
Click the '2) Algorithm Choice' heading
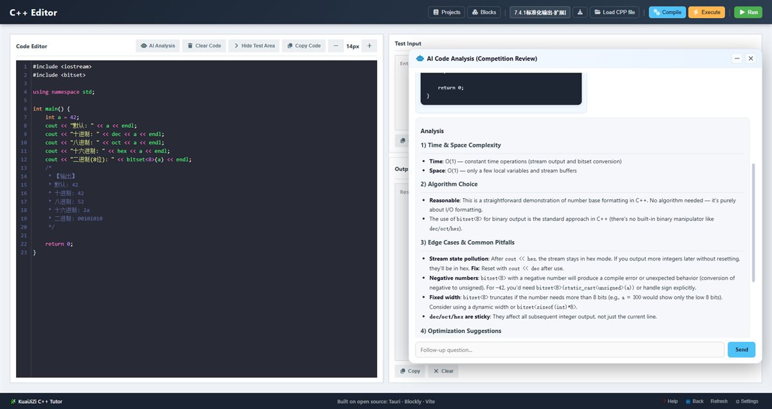pyautogui.click(x=449, y=184)
